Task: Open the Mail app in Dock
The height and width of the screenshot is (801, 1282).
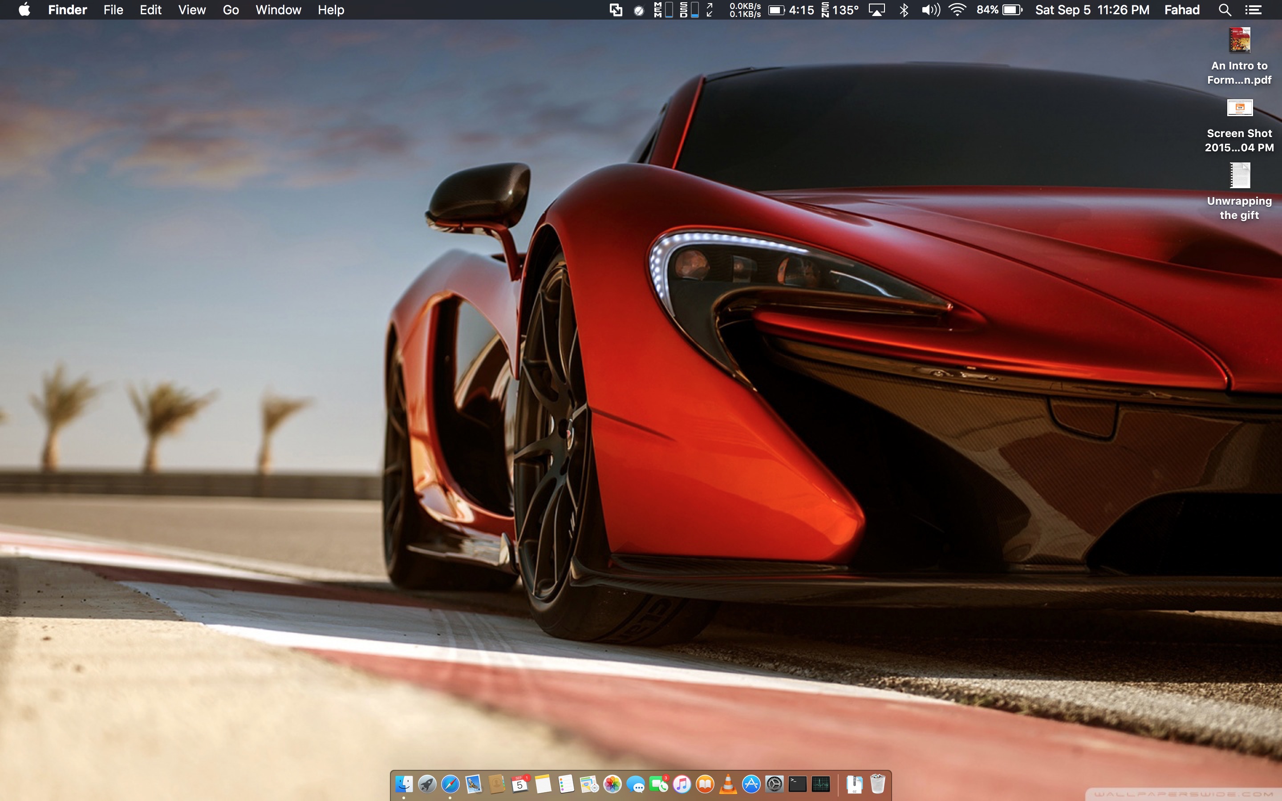Action: point(473,784)
